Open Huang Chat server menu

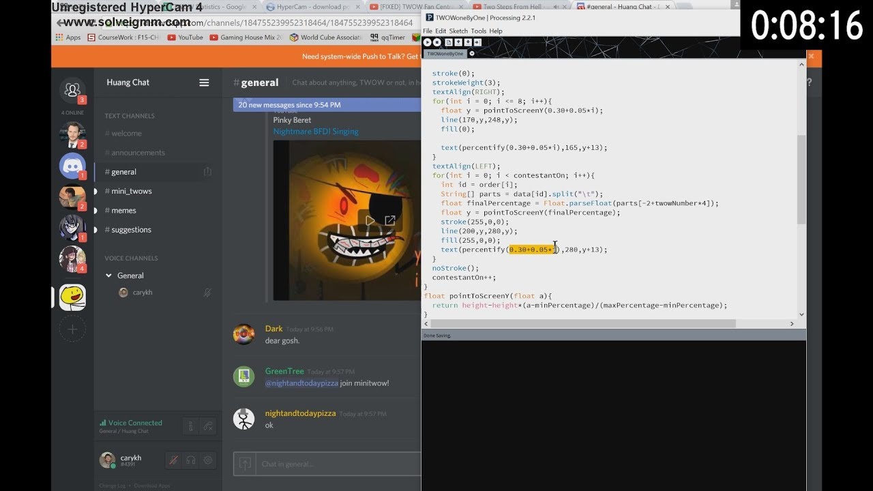tap(204, 83)
